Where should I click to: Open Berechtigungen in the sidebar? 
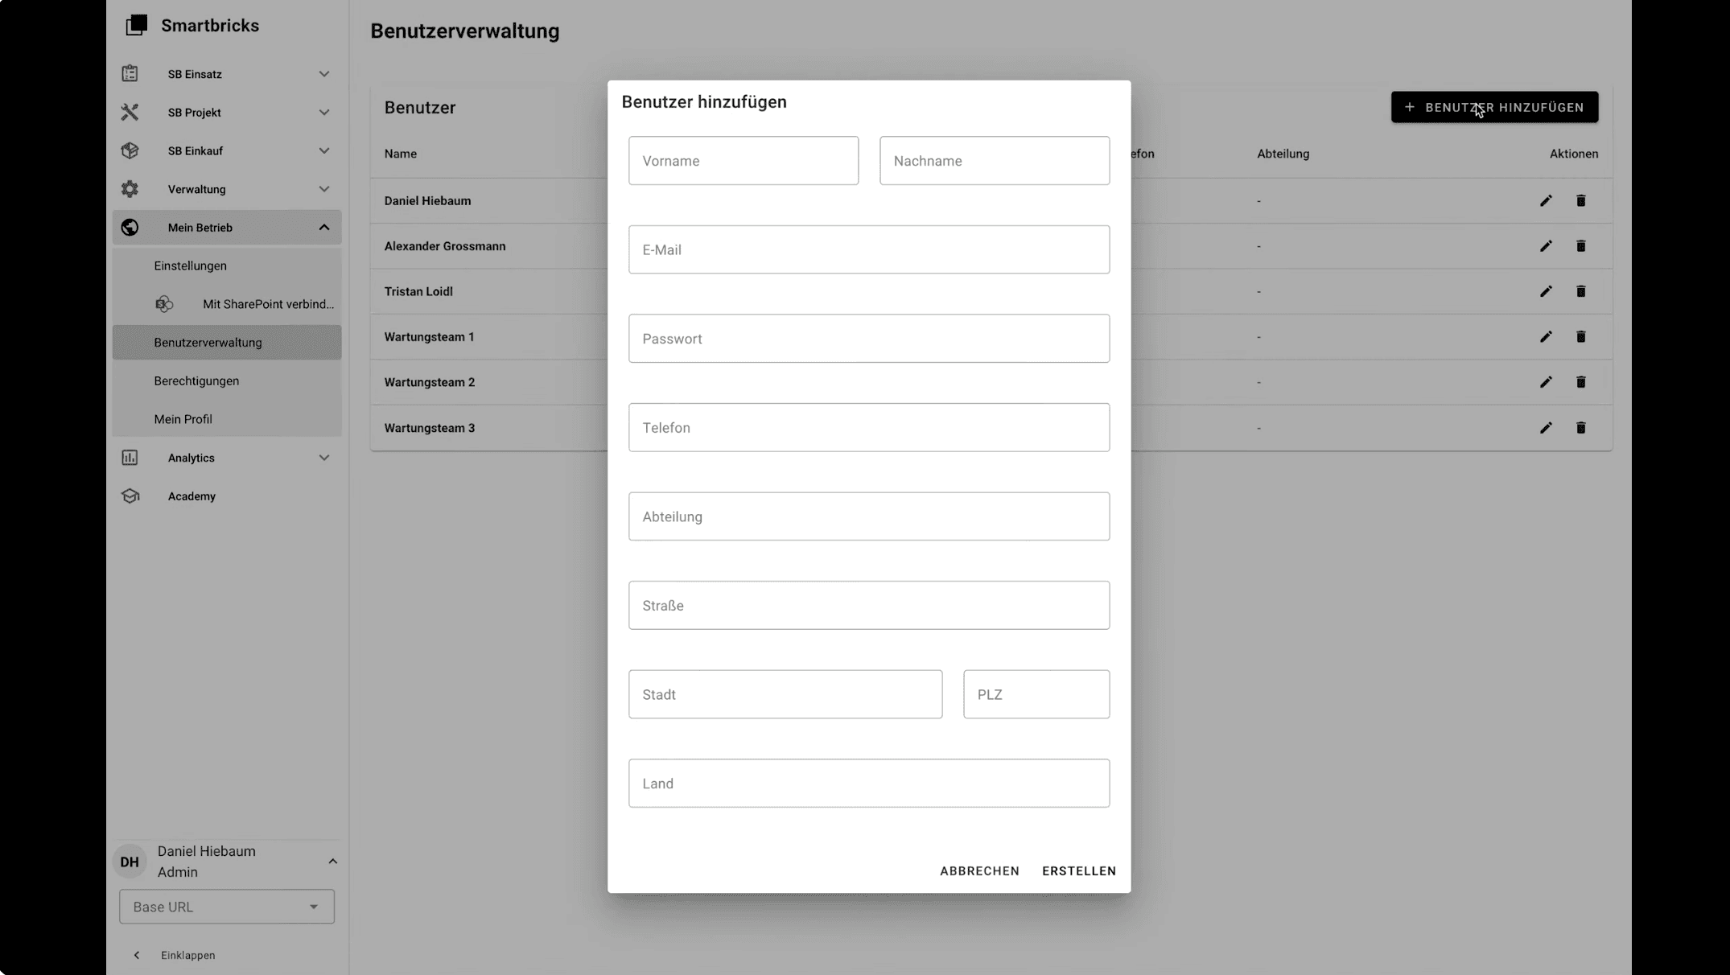(196, 381)
